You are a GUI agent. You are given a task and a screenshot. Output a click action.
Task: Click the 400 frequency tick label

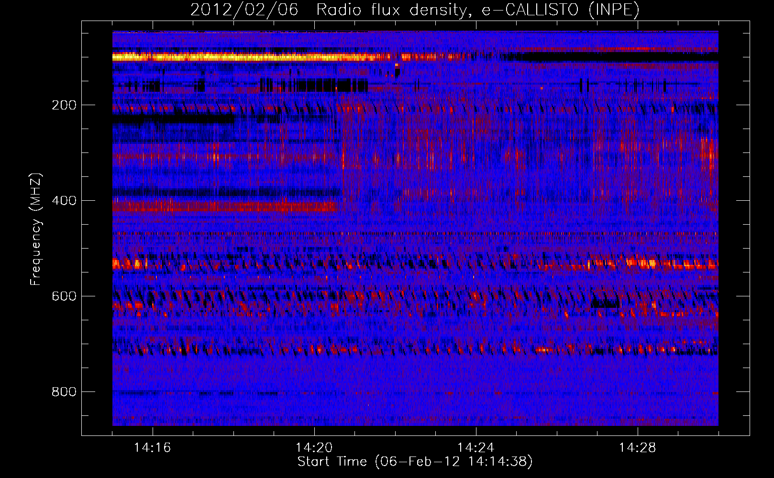coord(64,201)
